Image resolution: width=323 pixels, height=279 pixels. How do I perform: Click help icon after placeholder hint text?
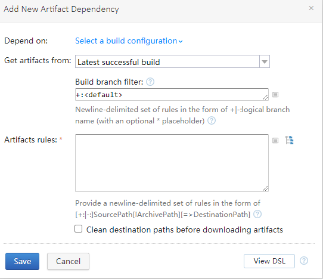tap(212, 120)
